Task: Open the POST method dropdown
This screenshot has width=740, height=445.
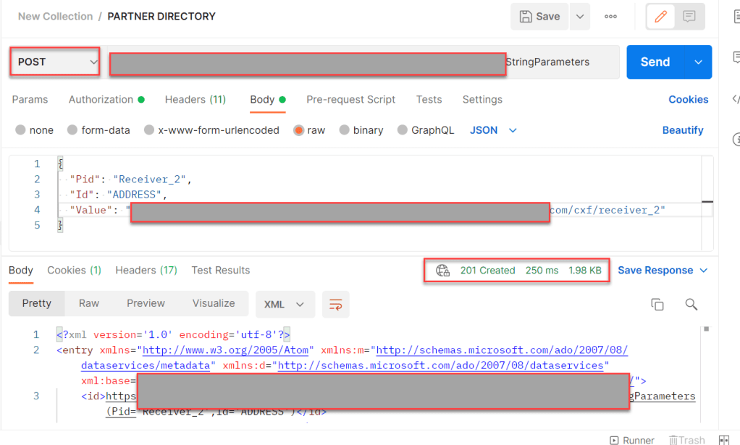Action: click(x=55, y=62)
